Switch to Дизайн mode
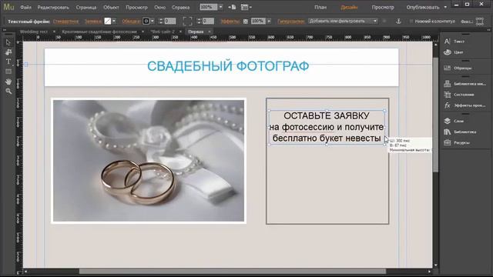 click(x=349, y=7)
